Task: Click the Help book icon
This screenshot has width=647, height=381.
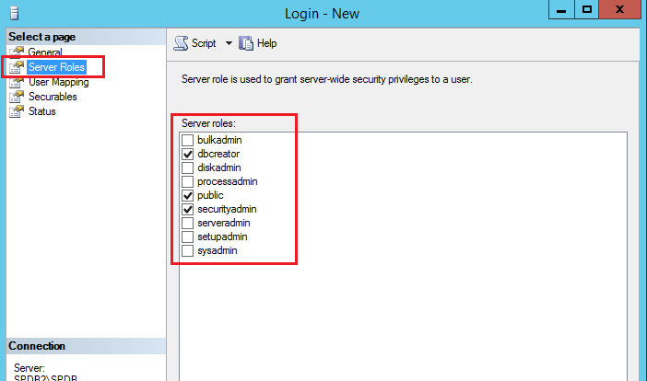Action: tap(246, 43)
